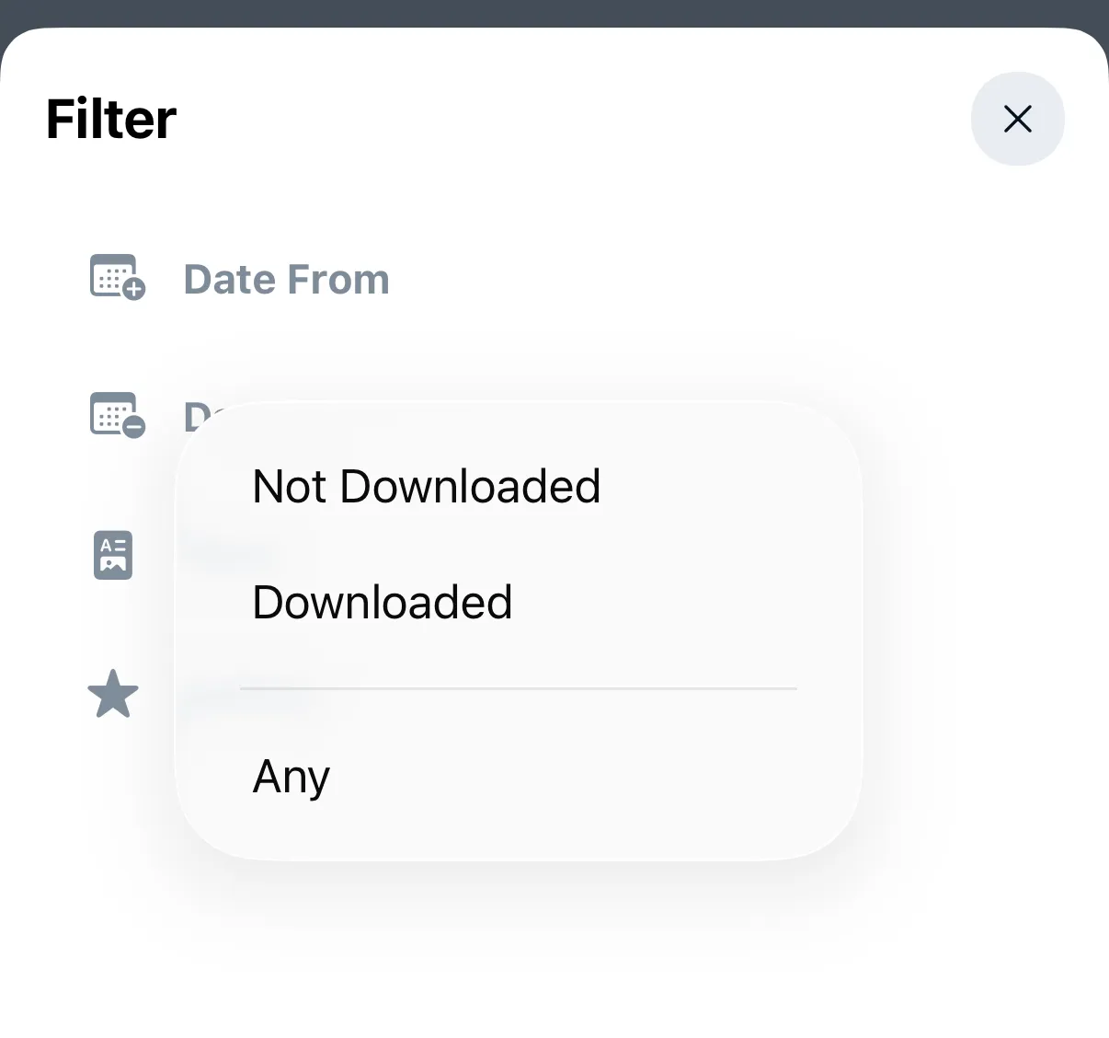Image resolution: width=1109 pixels, height=1038 pixels.
Task: Pick the "Any" download status option
Action: pos(291,776)
